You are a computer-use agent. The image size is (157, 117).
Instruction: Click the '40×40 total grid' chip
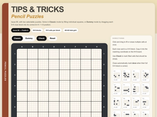[70, 30]
